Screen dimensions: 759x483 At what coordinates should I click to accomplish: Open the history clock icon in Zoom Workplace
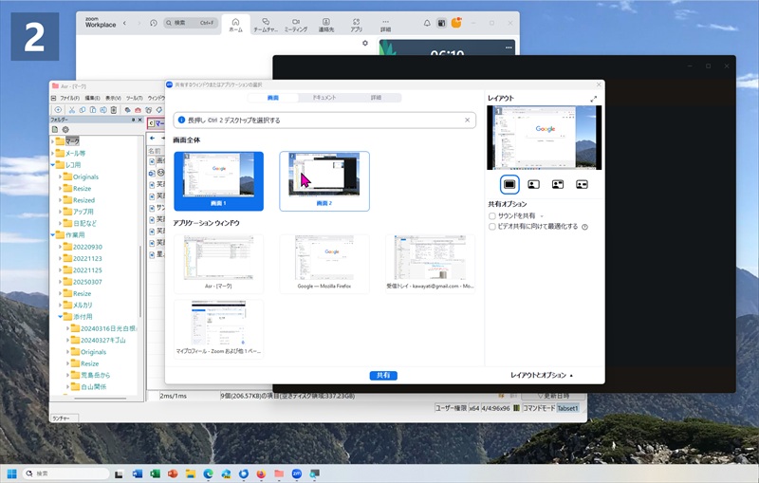coord(154,23)
